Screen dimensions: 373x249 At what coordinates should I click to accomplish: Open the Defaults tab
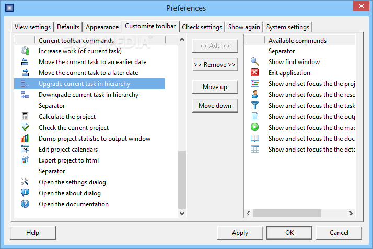click(x=68, y=27)
